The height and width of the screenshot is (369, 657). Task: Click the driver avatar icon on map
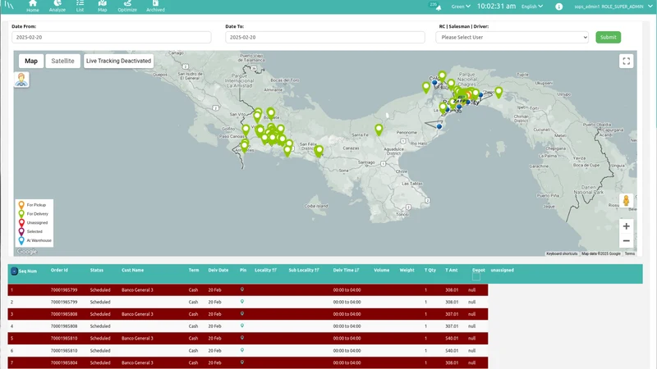[x=21, y=80]
